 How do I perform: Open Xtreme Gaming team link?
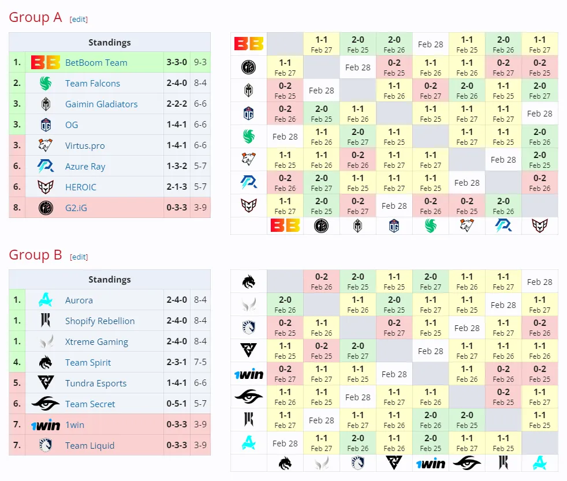[96, 341]
